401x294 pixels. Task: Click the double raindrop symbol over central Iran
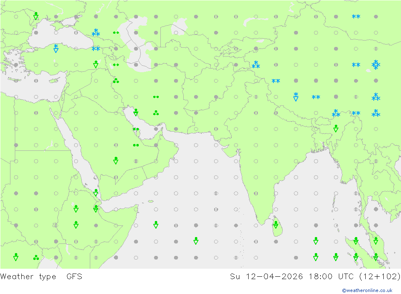[156, 97]
